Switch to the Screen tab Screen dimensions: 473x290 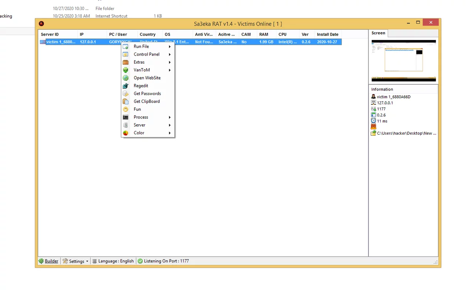coord(378,33)
